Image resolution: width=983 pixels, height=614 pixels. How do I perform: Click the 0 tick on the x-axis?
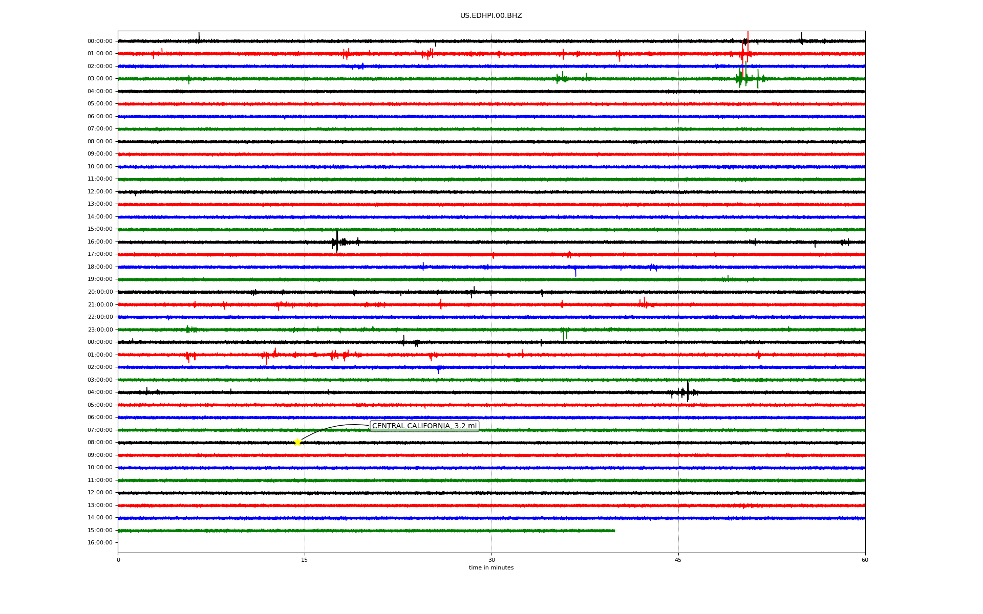click(118, 560)
